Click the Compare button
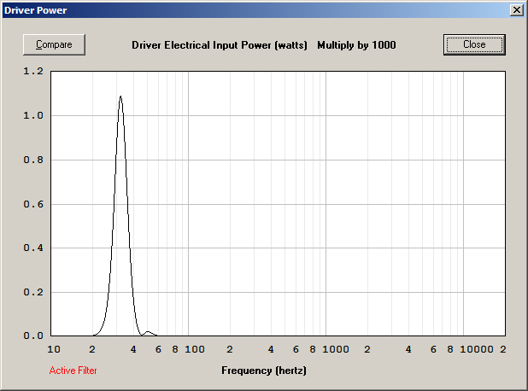528x391 pixels. 54,44
